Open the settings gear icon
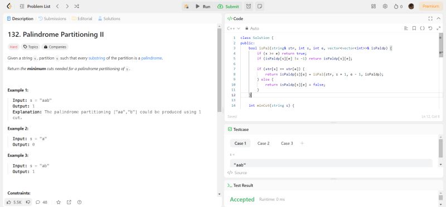 pos(385,6)
